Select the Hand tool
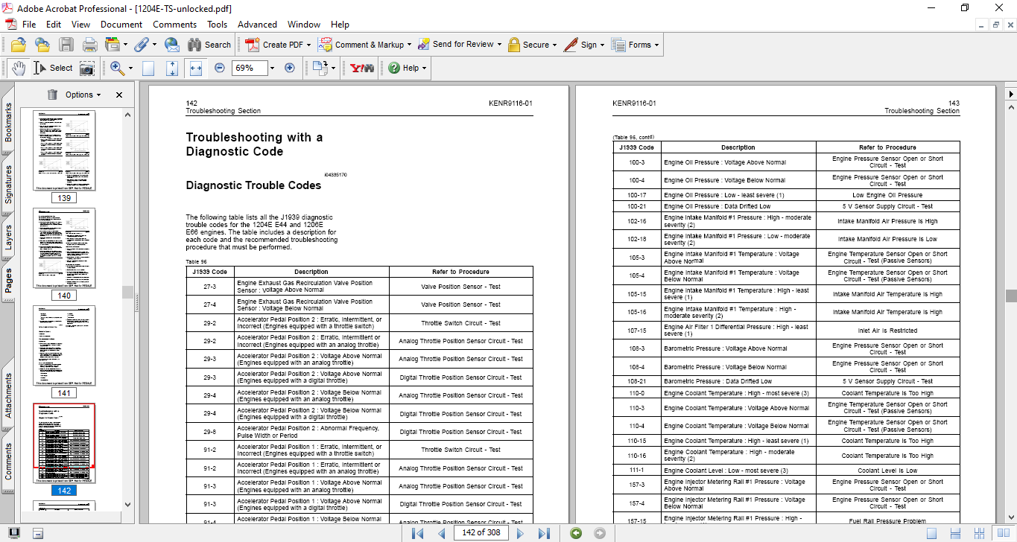Screen dimensions: 1017x542 point(19,68)
